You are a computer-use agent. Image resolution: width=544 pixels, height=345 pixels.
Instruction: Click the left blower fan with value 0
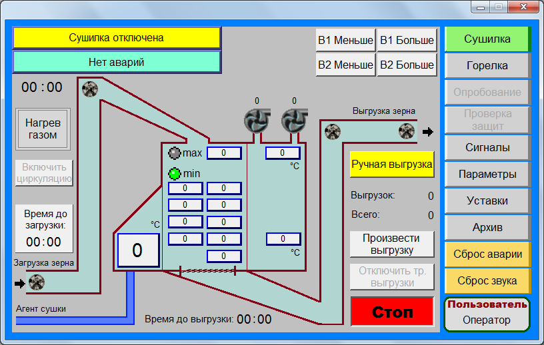pos(257,121)
